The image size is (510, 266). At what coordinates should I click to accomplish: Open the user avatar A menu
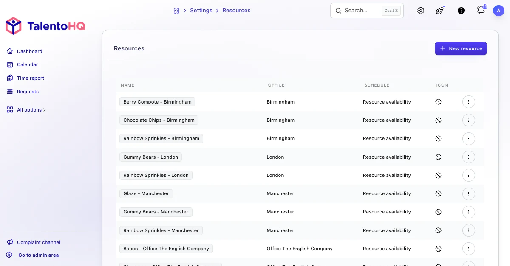[499, 11]
